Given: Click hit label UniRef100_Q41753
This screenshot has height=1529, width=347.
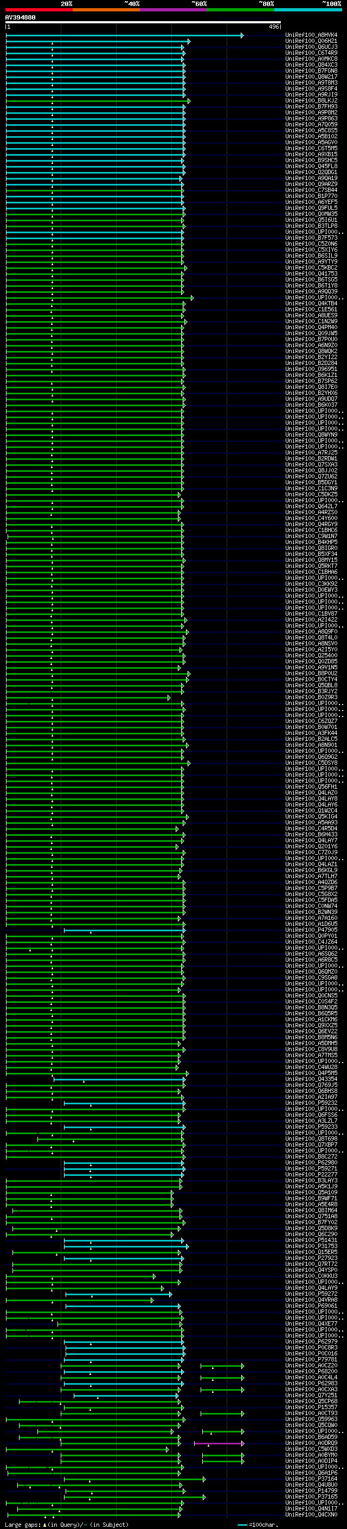Looking at the screenshot, I should pyautogui.click(x=311, y=273).
